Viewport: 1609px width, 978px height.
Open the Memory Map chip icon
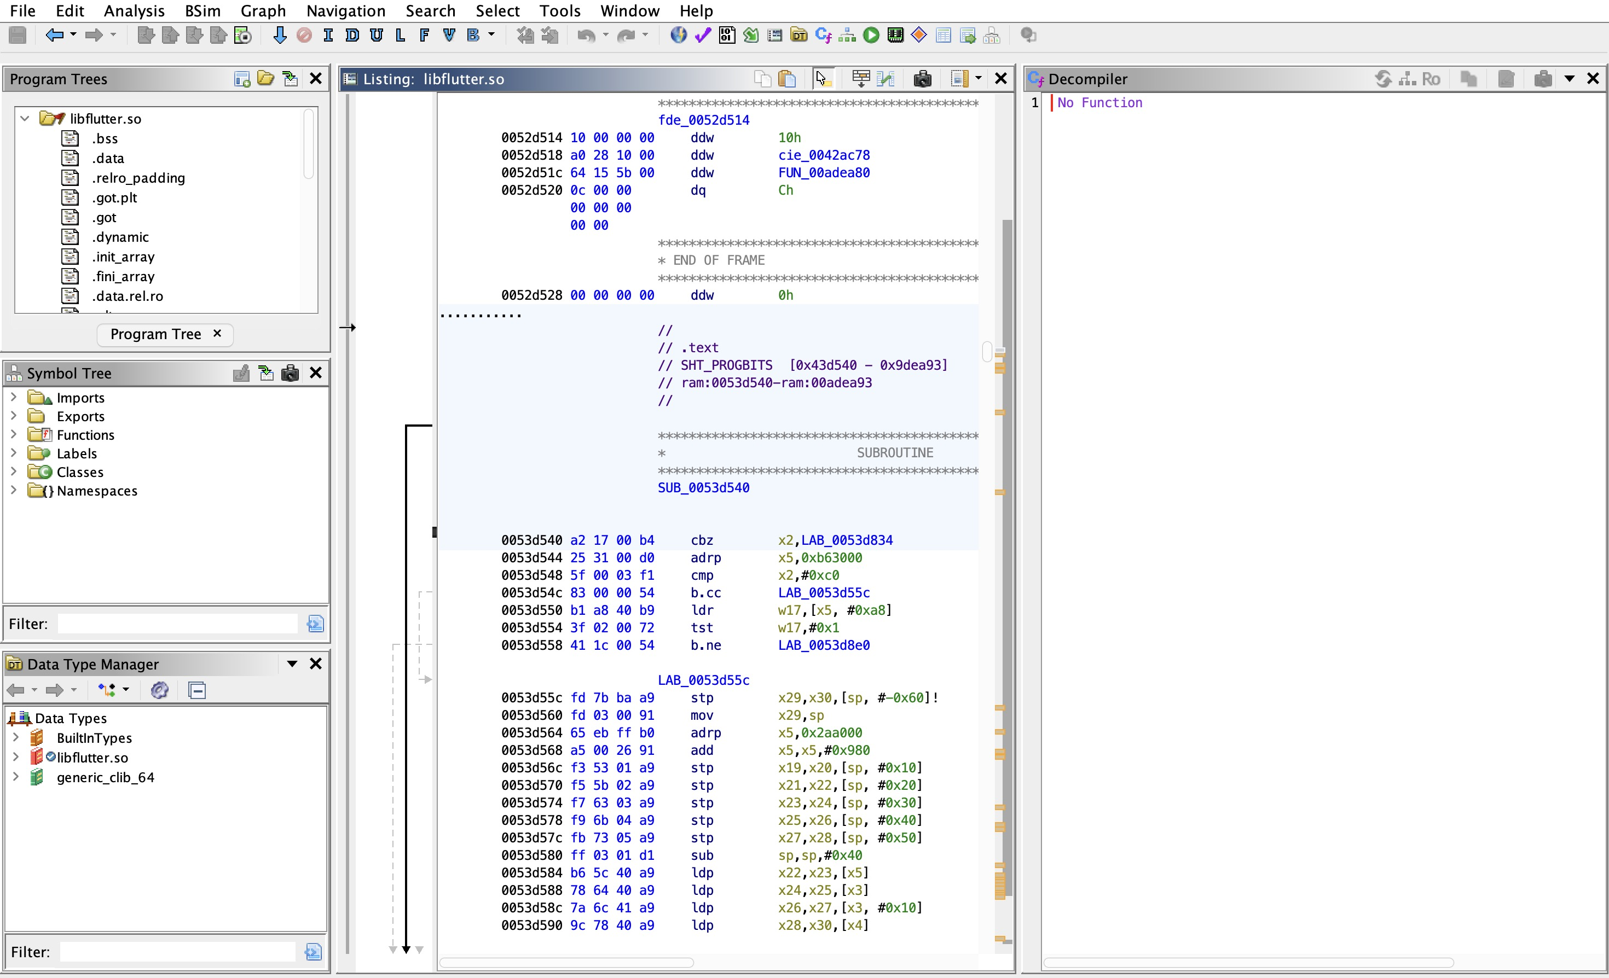pyautogui.click(x=895, y=35)
